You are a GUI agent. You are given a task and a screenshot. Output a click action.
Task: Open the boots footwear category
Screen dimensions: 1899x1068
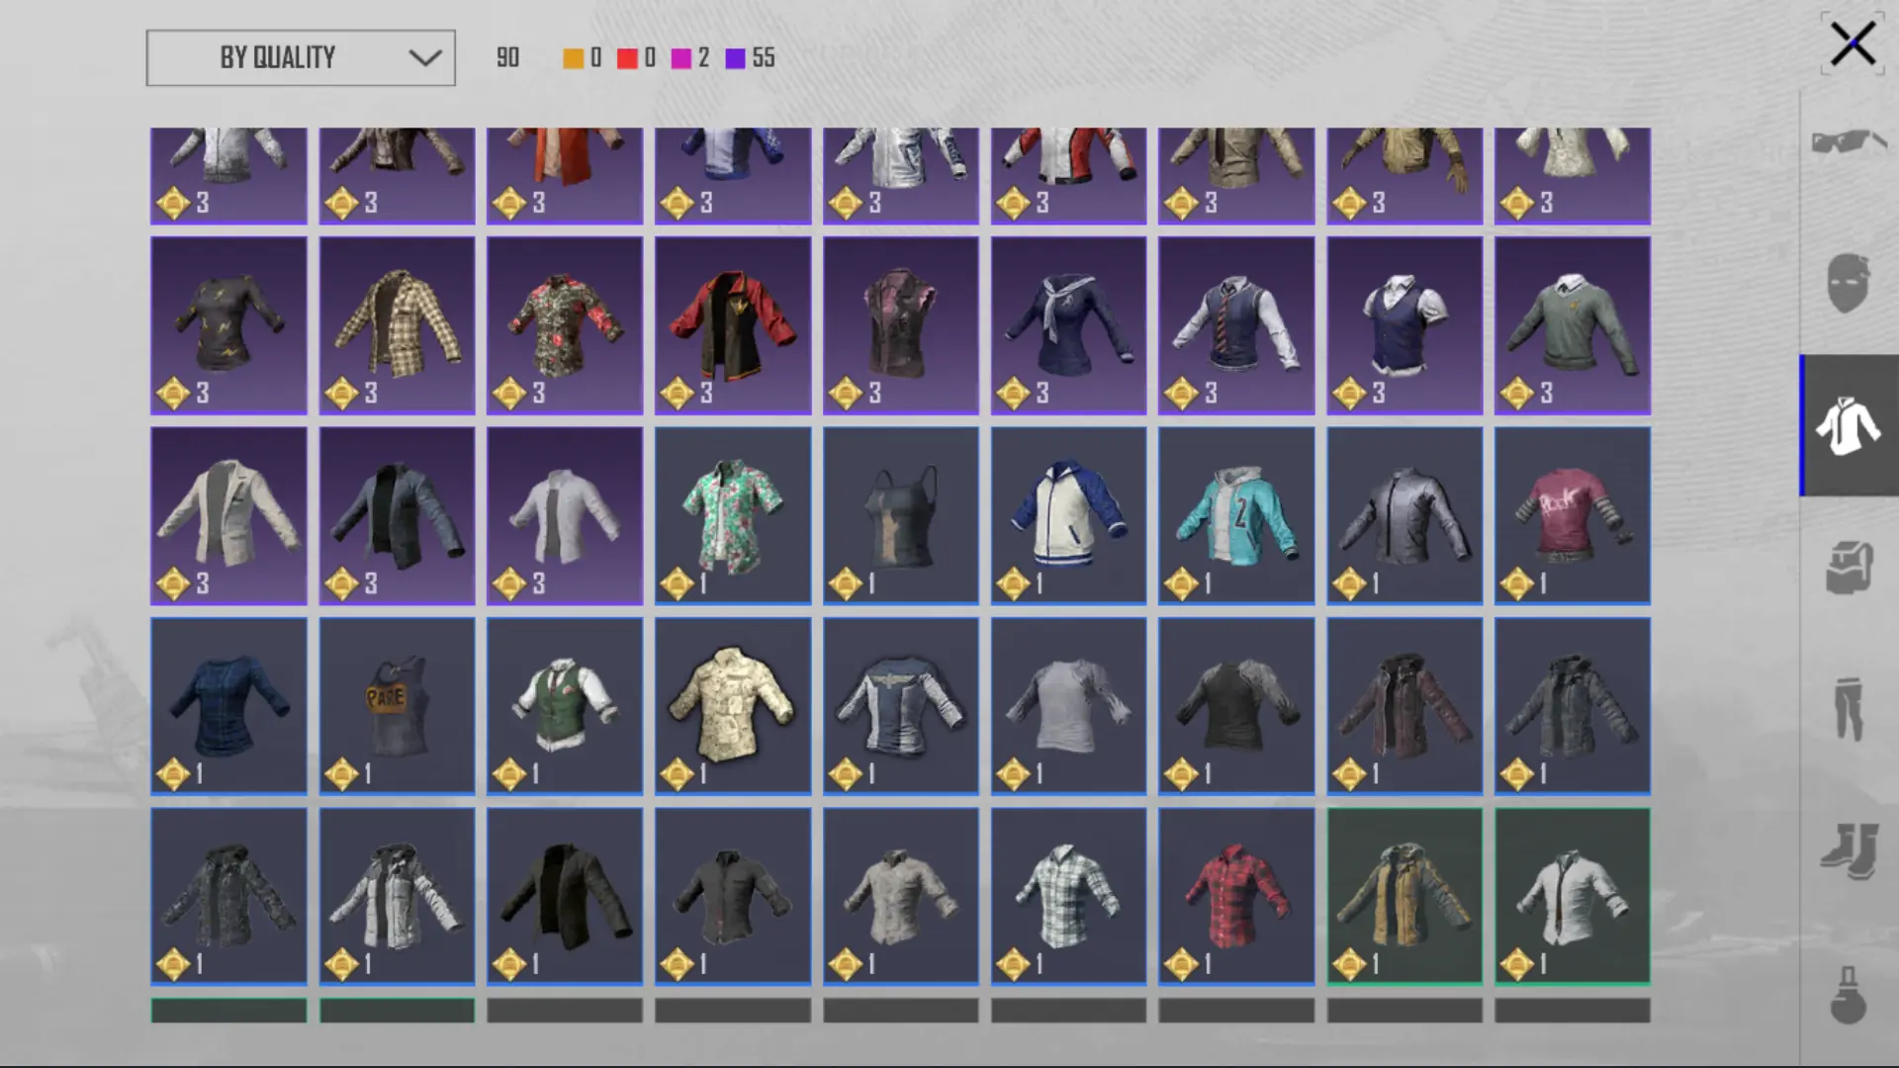pyautogui.click(x=1848, y=850)
